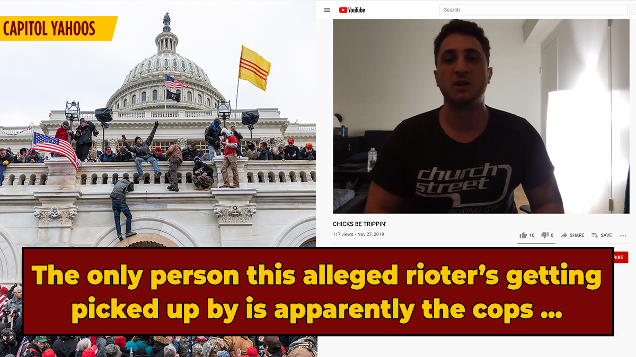Click the like/dislike ratio bar
This screenshot has height=357, width=636.
point(536,243)
